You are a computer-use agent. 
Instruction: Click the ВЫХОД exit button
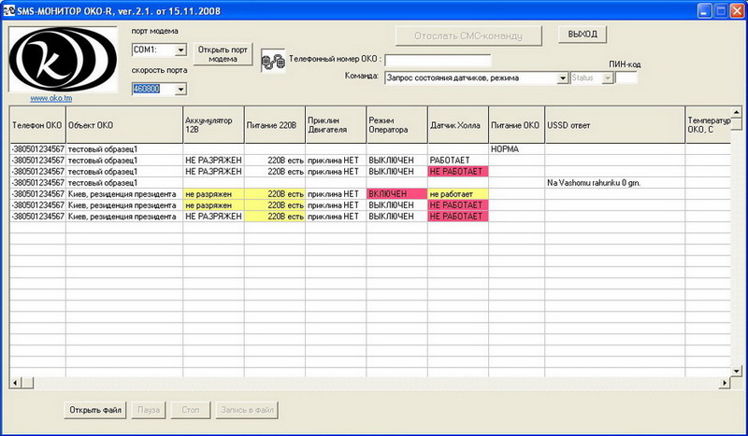583,35
